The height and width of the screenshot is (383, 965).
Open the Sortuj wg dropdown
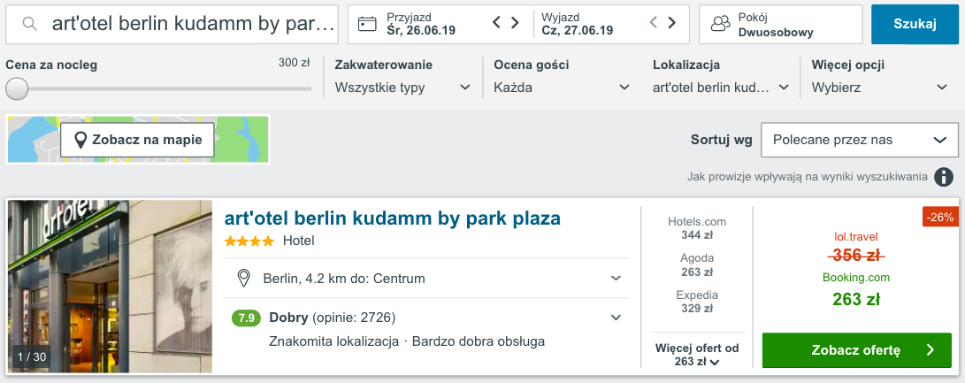pos(860,140)
